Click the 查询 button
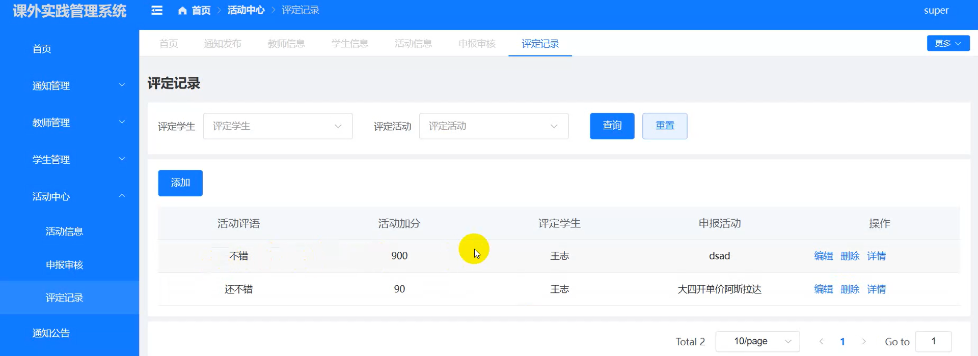Screen dimensions: 978x356 [x=612, y=126]
